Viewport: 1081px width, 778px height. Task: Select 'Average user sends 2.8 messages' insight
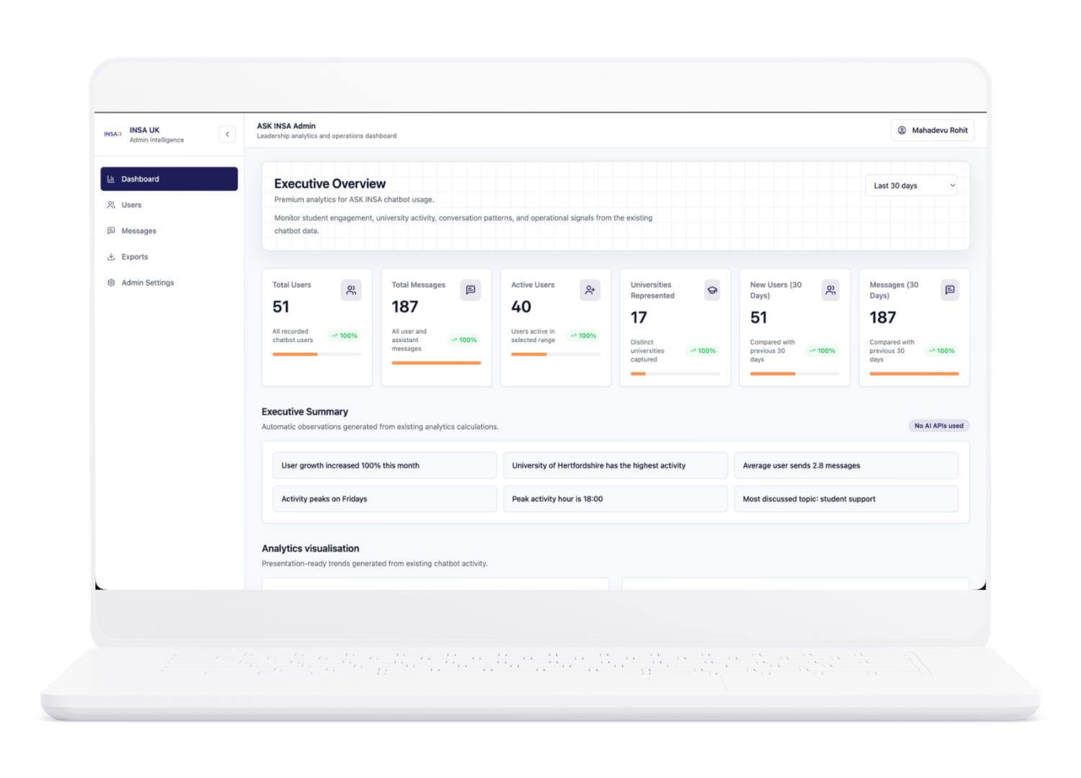click(x=846, y=465)
